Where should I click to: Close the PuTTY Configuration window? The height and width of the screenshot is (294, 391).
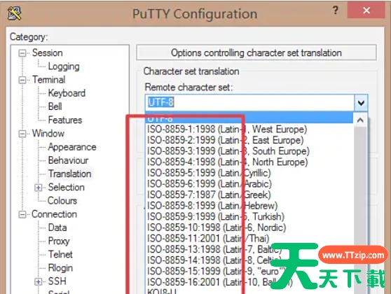click(x=366, y=10)
